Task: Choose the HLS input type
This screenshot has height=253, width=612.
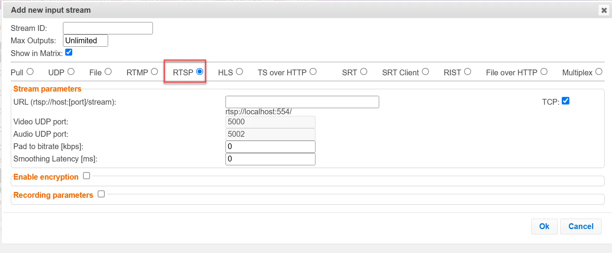Action: 239,71
